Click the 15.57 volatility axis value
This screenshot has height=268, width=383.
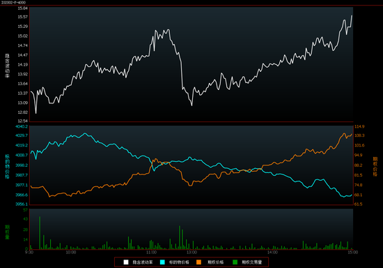pyautogui.click(x=23, y=17)
